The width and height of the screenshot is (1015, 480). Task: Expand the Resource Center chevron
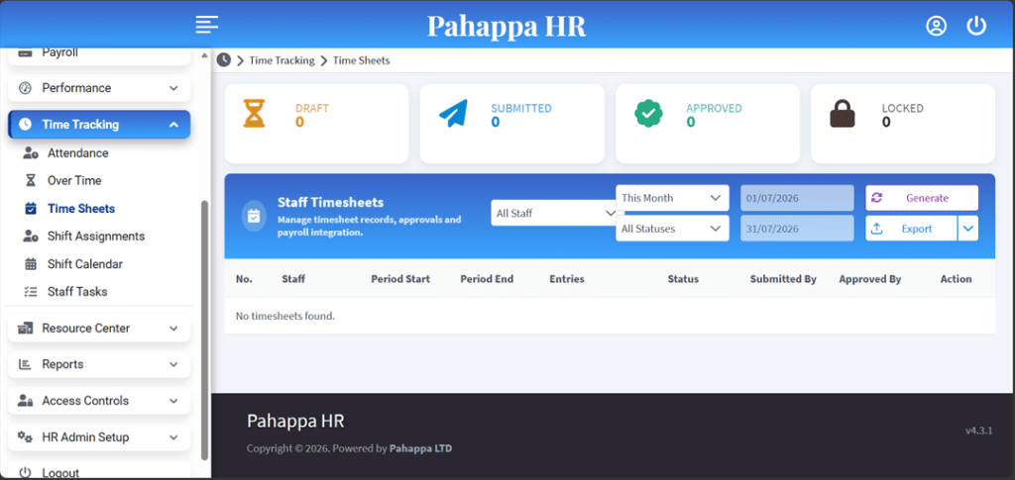pyautogui.click(x=173, y=329)
